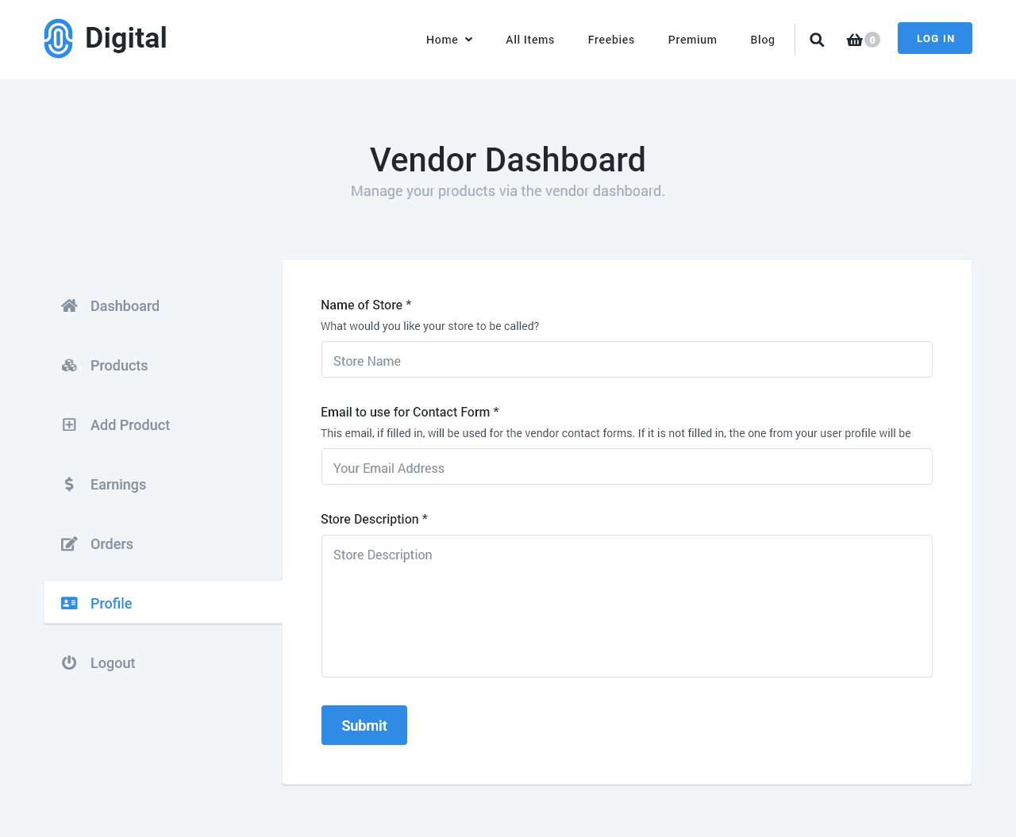Click the Dashboard home icon in sidebar
The width and height of the screenshot is (1016, 837).
(x=69, y=306)
